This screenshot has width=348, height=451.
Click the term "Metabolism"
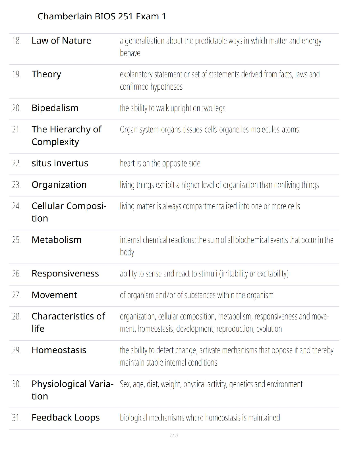[x=56, y=240]
